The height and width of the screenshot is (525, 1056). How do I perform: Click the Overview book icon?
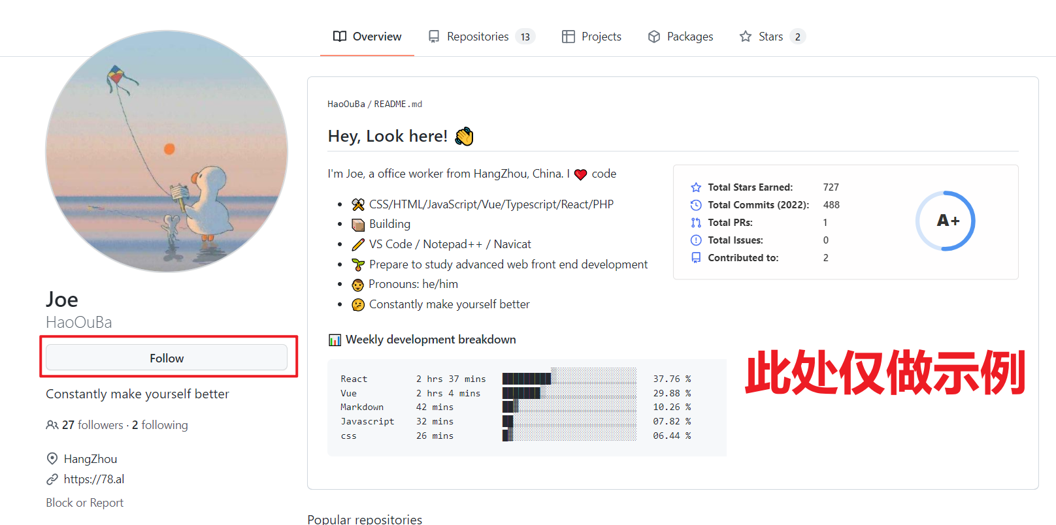pyautogui.click(x=340, y=37)
